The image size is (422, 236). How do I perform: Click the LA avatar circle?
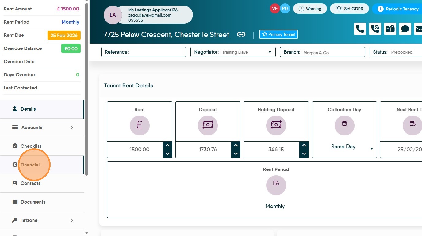[x=113, y=15]
